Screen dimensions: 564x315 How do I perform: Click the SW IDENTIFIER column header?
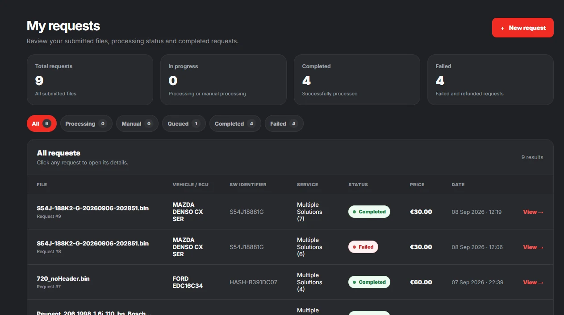tap(248, 184)
